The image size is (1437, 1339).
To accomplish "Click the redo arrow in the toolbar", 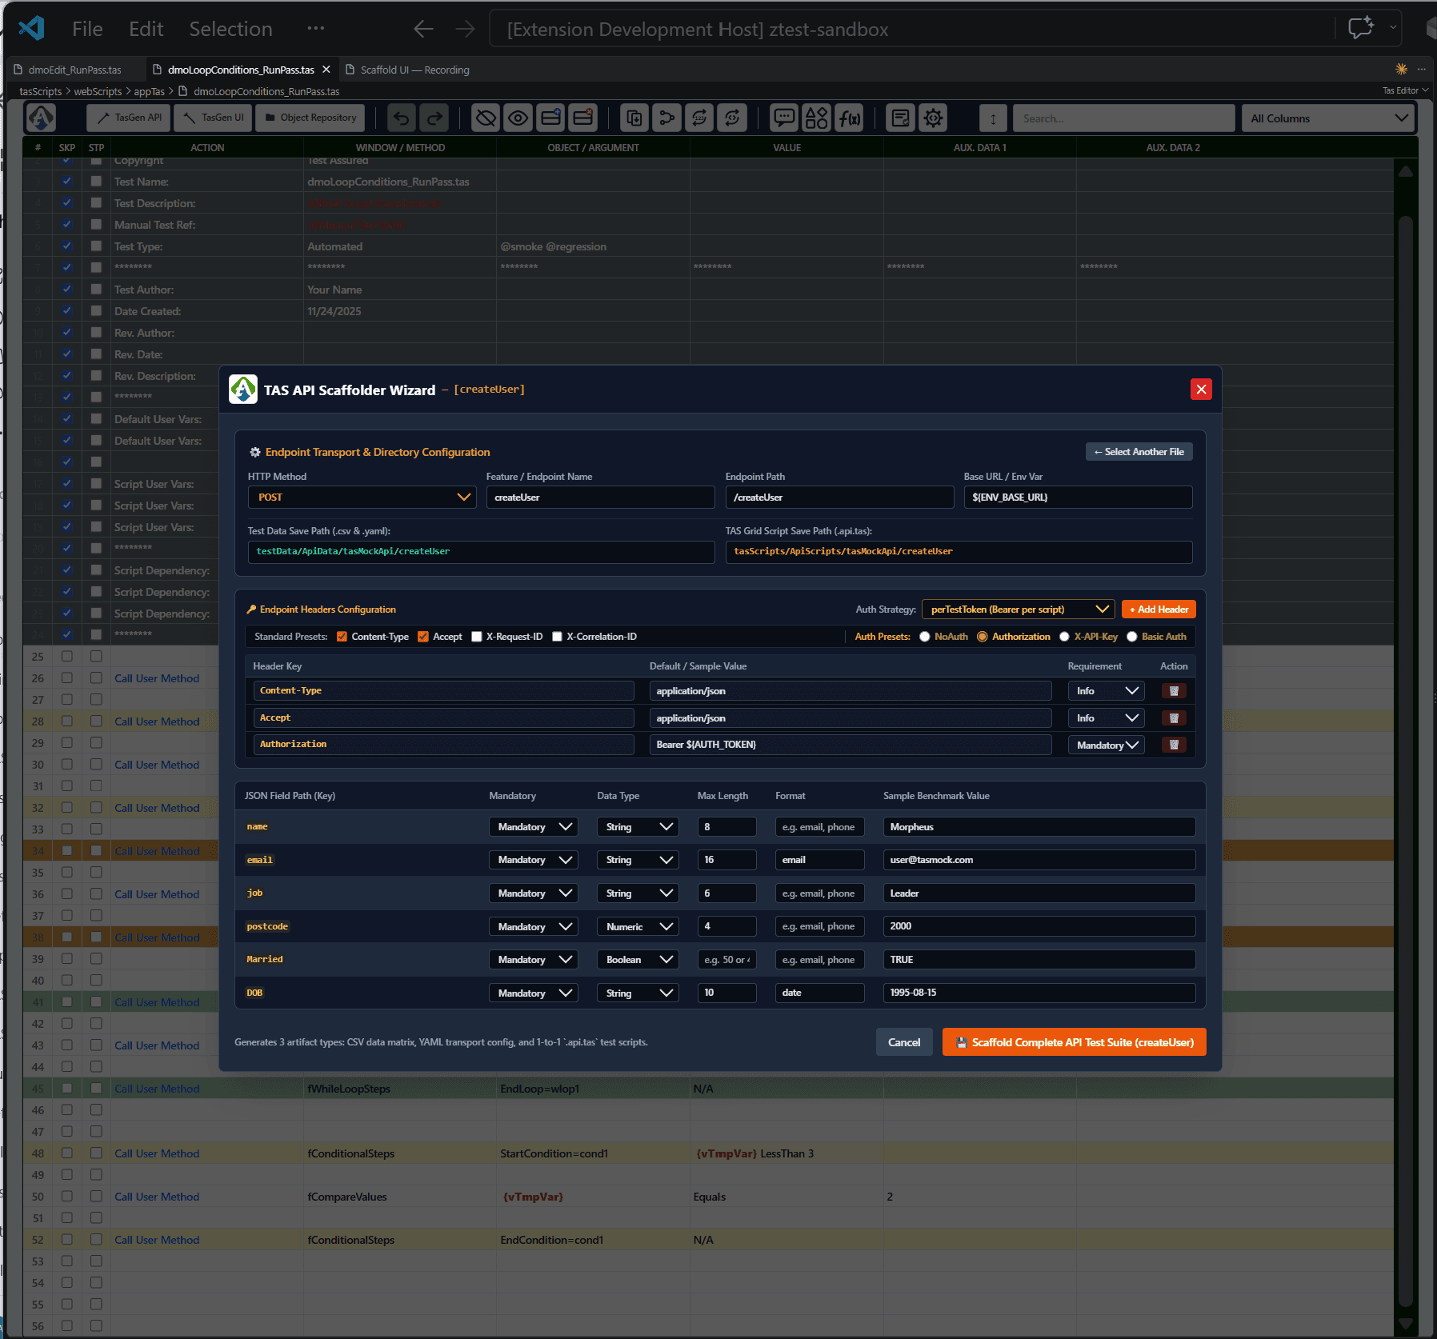I will pyautogui.click(x=434, y=118).
